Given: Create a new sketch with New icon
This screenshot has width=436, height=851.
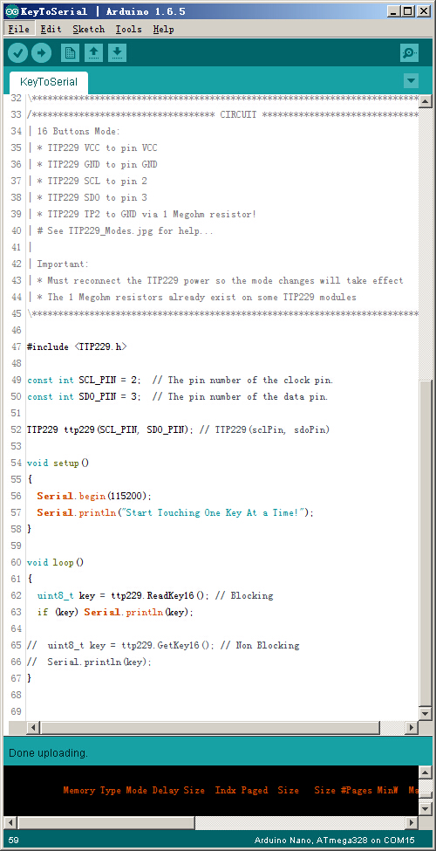Looking at the screenshot, I should [70, 52].
